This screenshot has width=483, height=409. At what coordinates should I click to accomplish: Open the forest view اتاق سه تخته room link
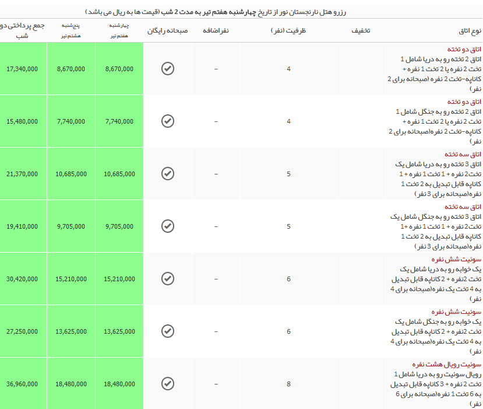[x=463, y=207]
